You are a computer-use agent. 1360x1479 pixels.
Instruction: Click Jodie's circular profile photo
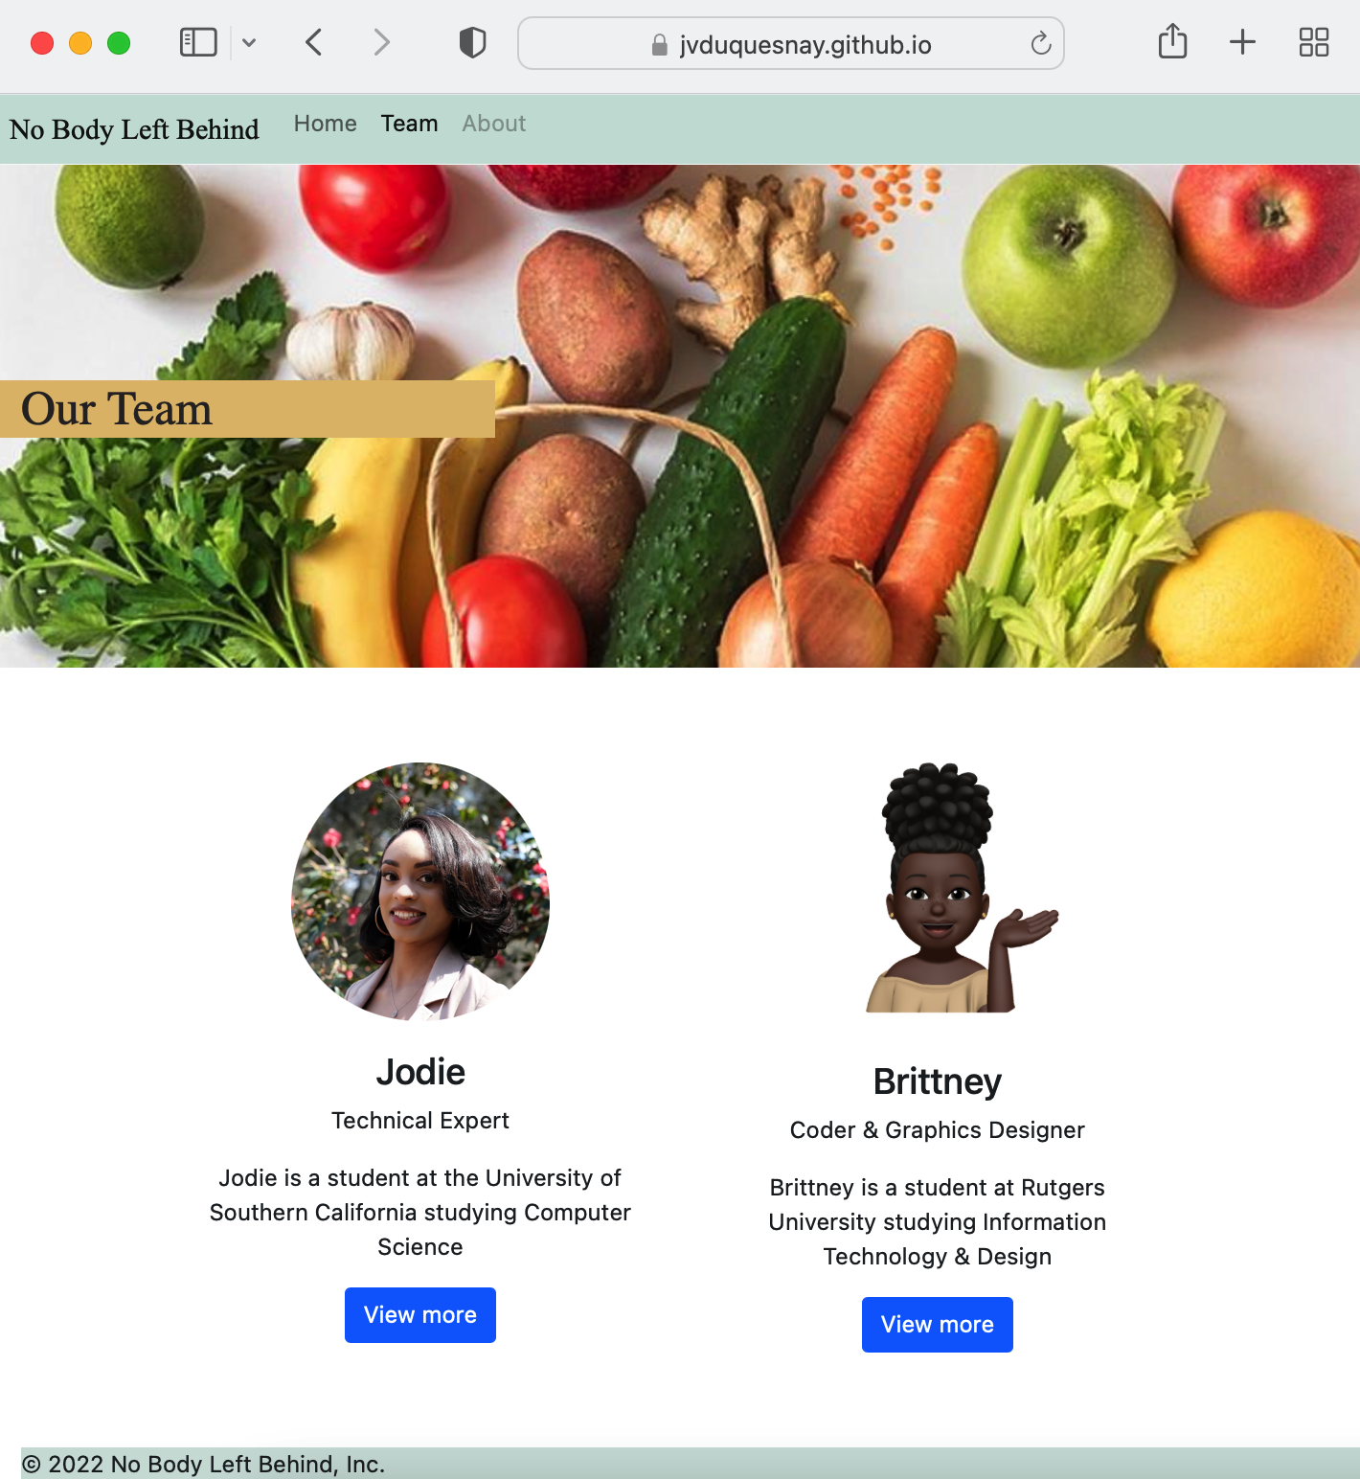(420, 892)
